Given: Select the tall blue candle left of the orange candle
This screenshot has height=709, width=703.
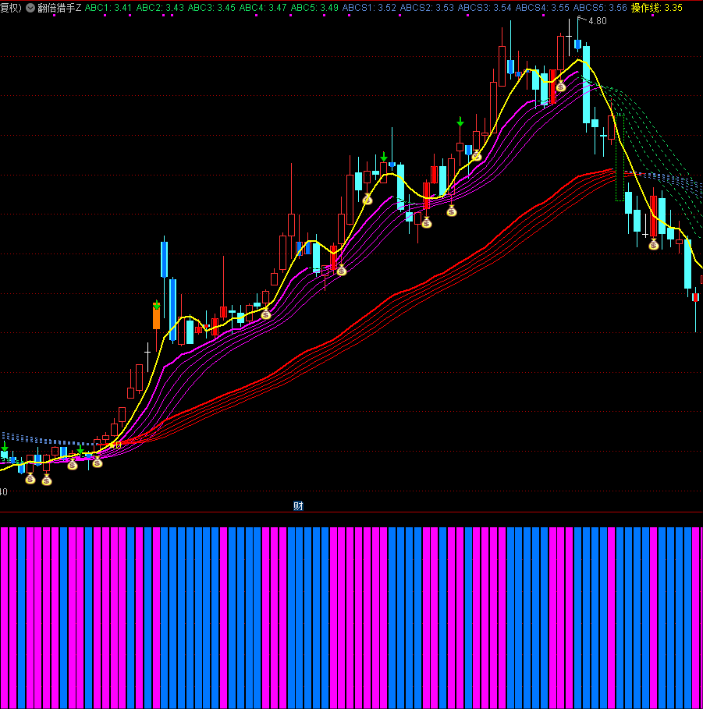Looking at the screenshot, I should pyautogui.click(x=164, y=260).
